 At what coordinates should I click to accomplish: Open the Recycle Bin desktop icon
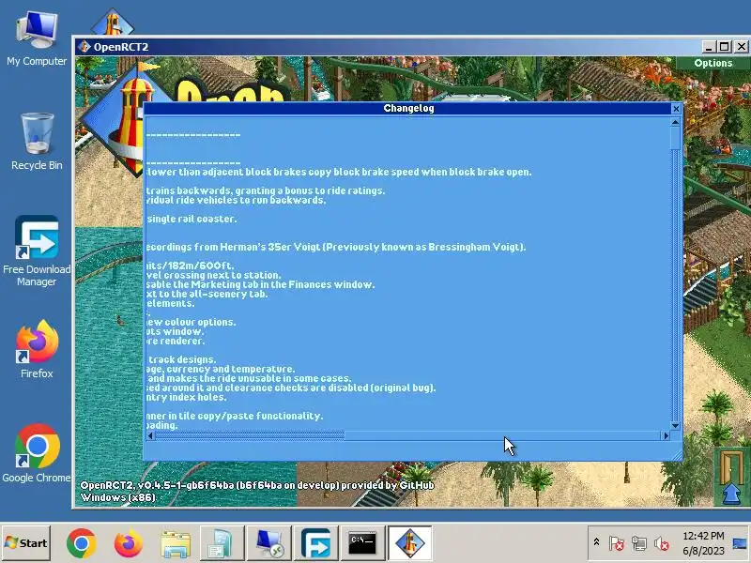click(x=37, y=142)
